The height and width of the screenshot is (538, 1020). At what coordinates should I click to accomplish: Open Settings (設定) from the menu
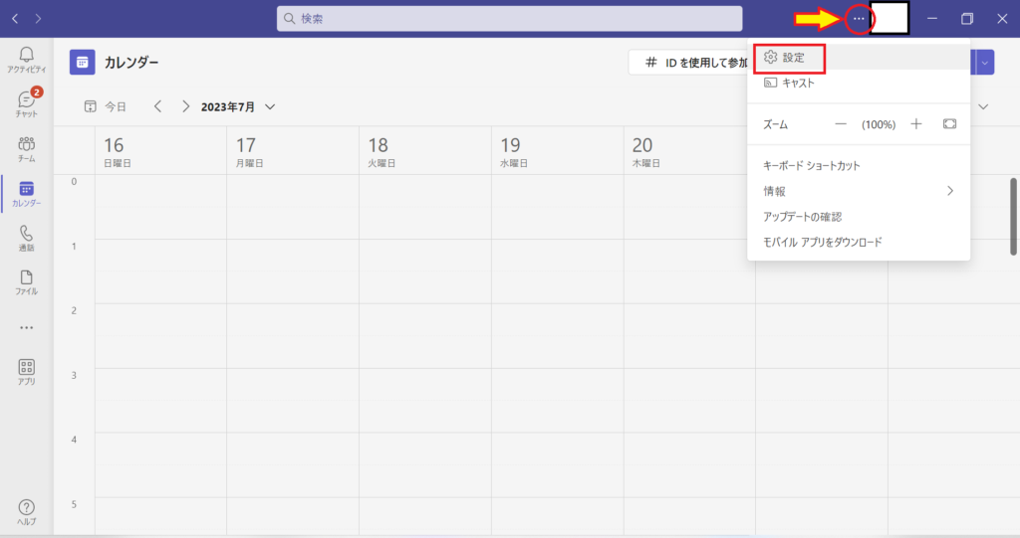[x=859, y=57]
